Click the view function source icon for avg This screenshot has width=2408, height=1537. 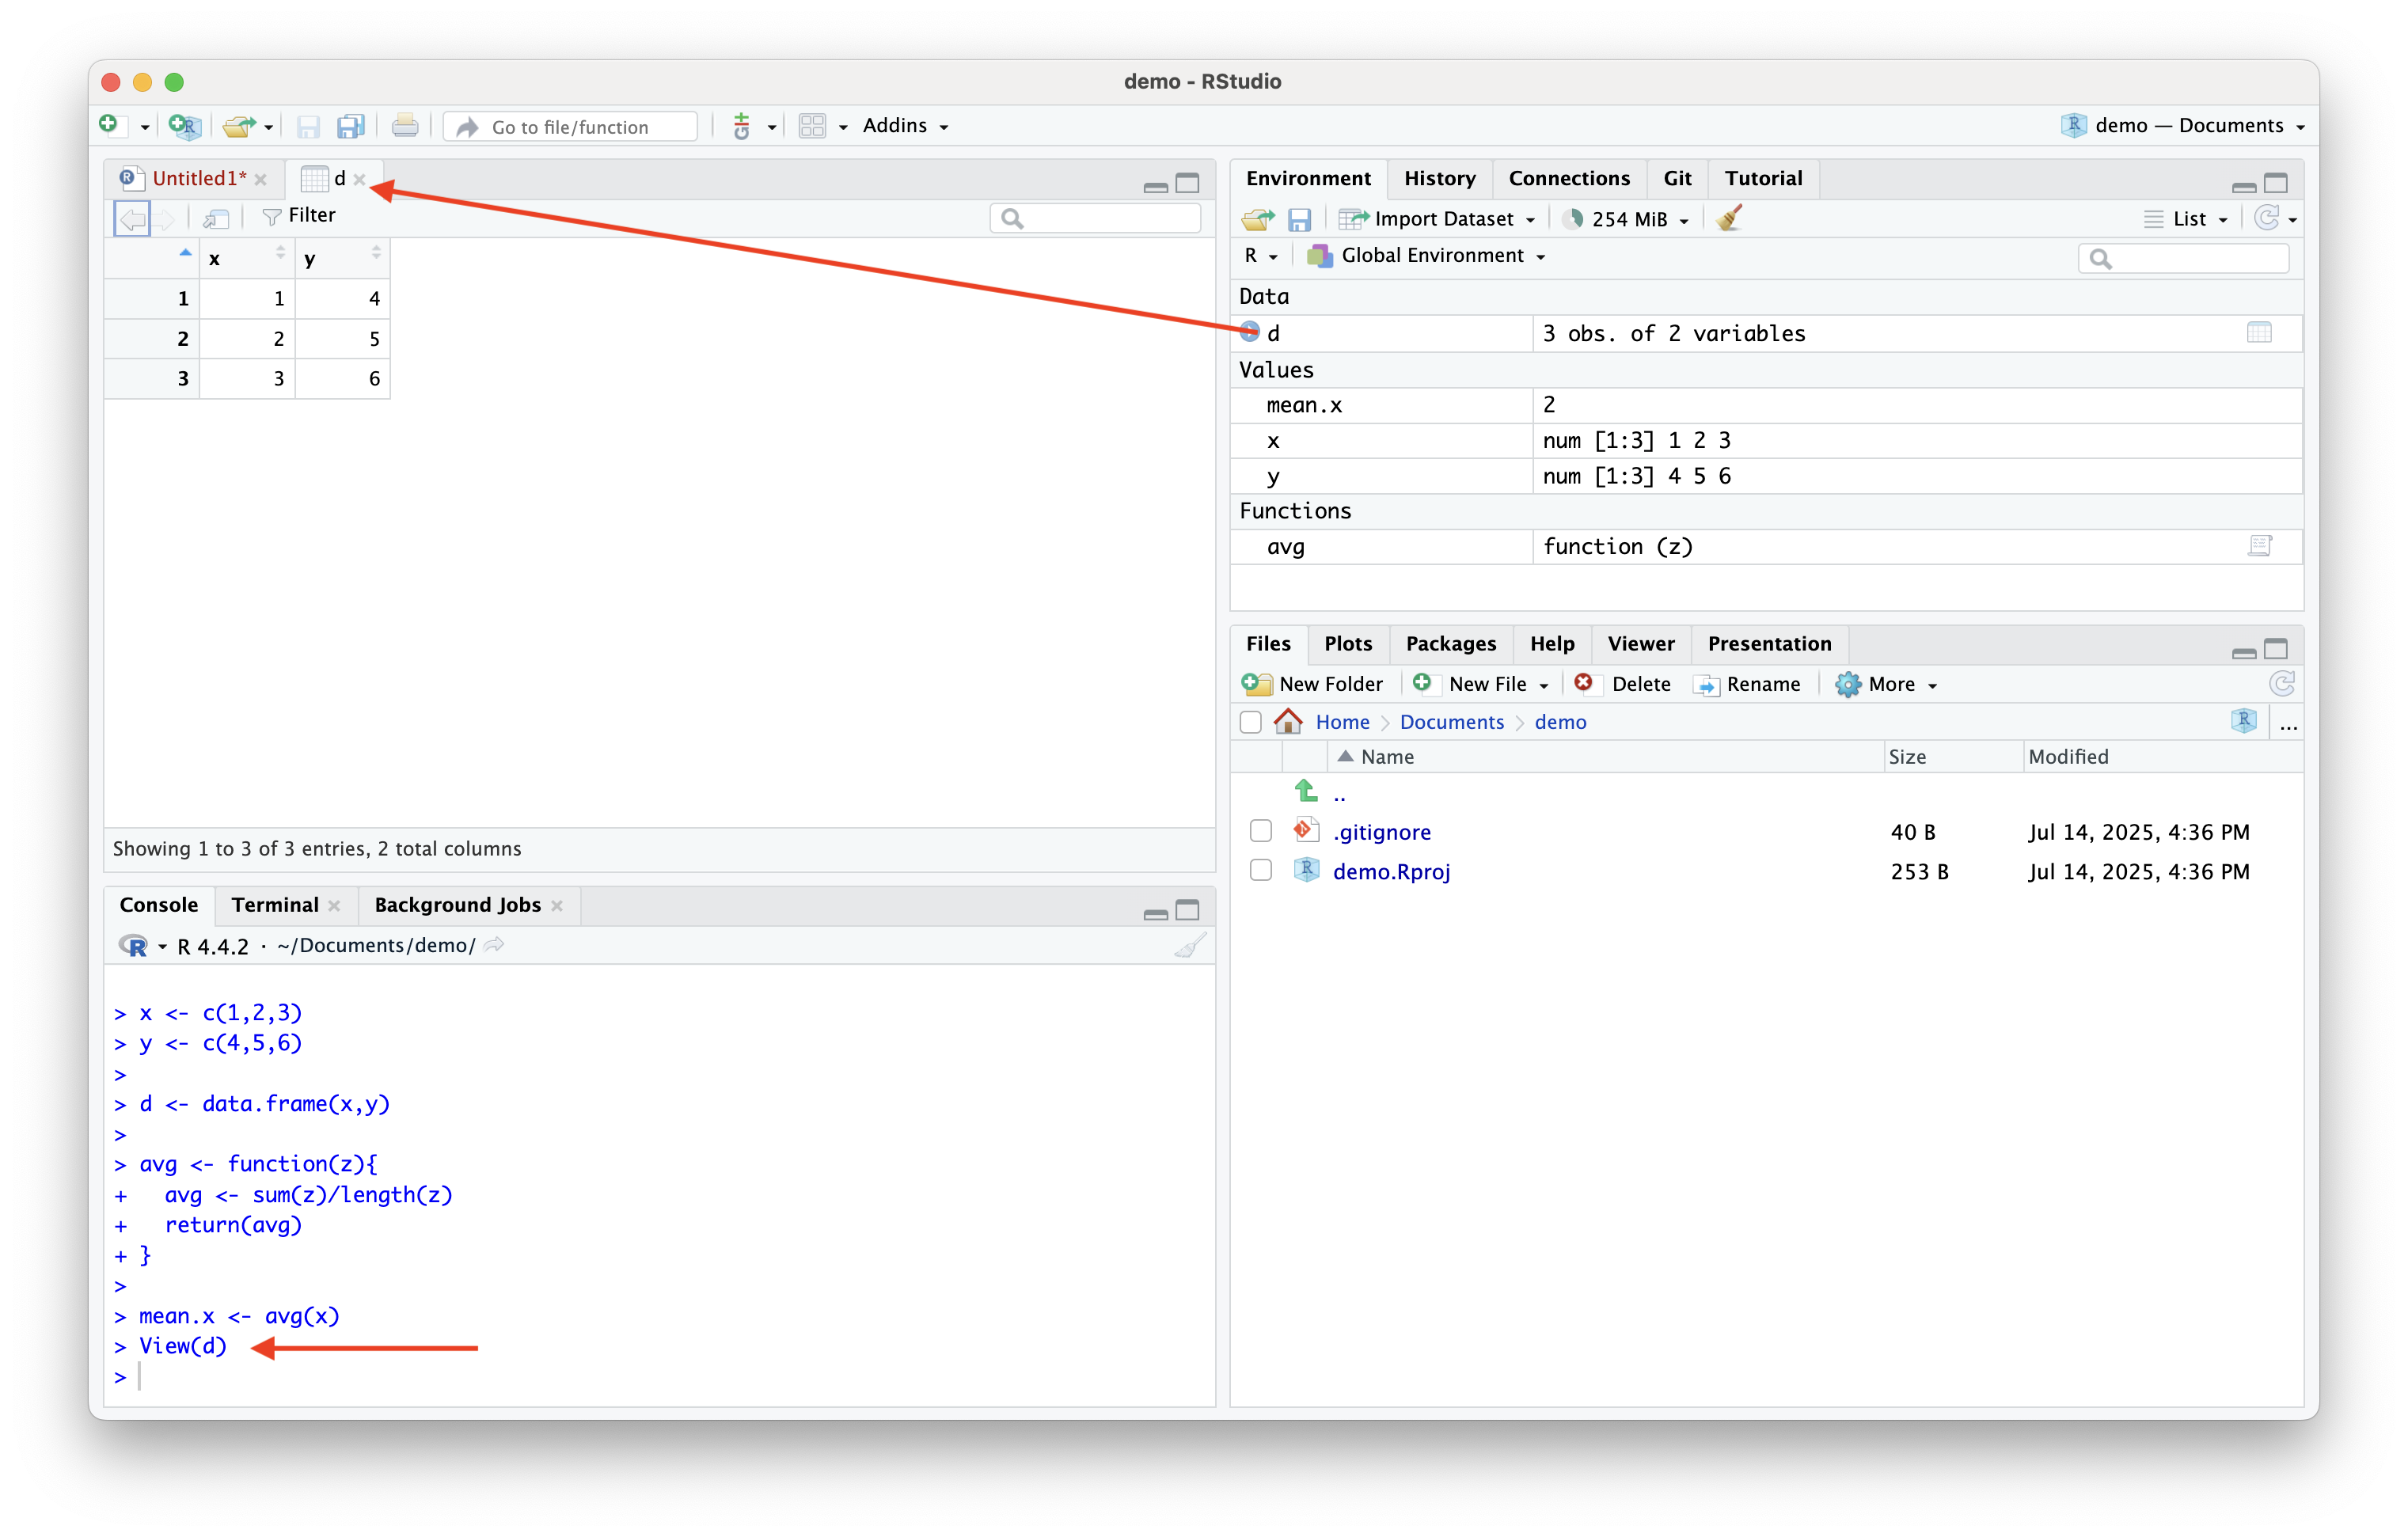(x=2259, y=546)
